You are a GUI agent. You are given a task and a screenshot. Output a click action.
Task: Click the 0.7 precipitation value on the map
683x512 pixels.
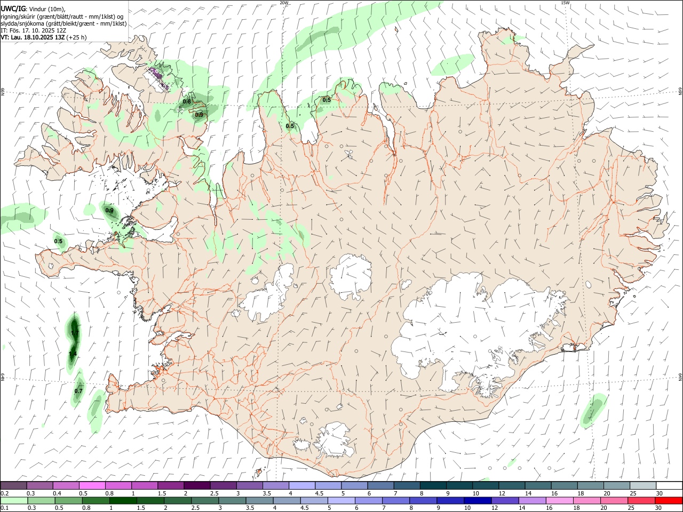click(78, 391)
